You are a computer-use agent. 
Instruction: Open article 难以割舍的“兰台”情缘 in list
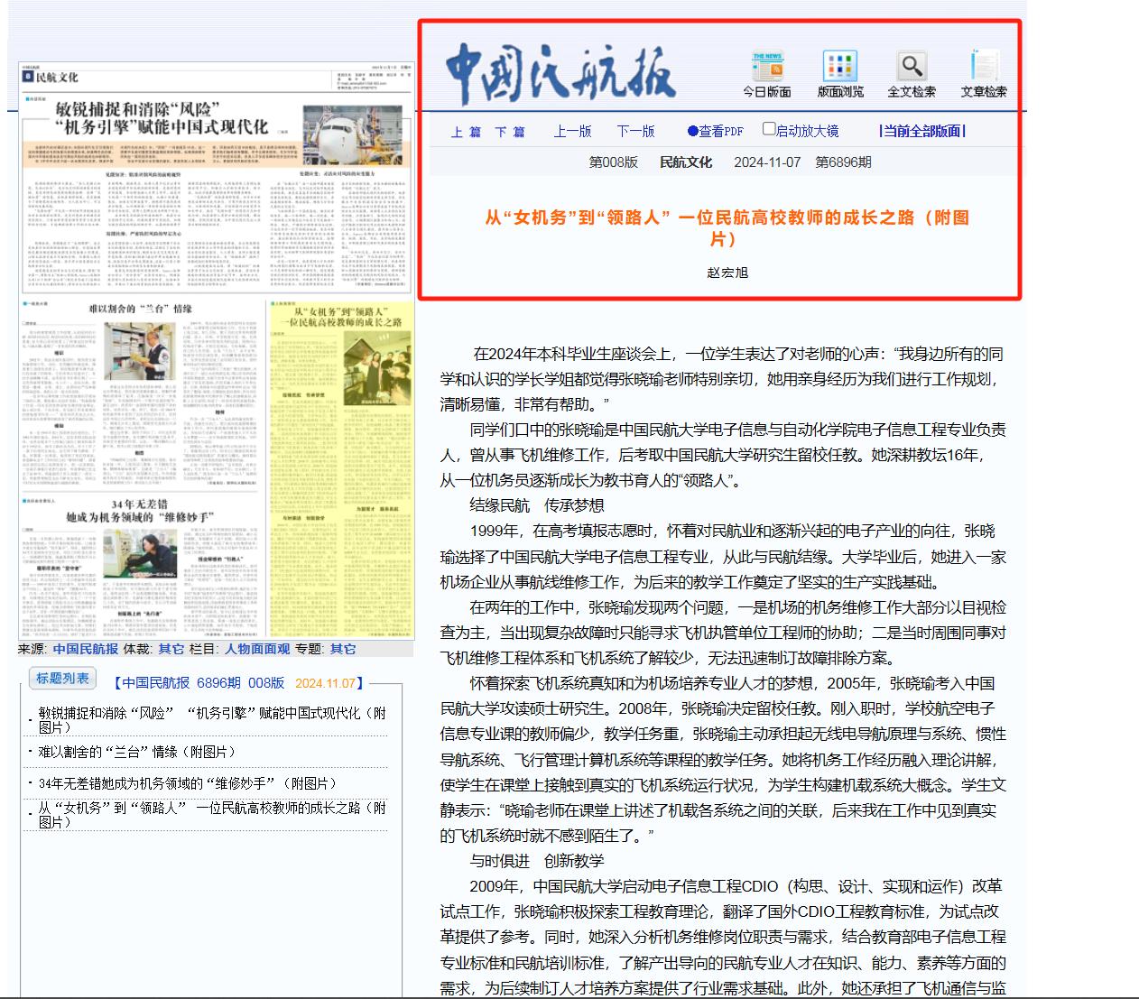click(136, 752)
